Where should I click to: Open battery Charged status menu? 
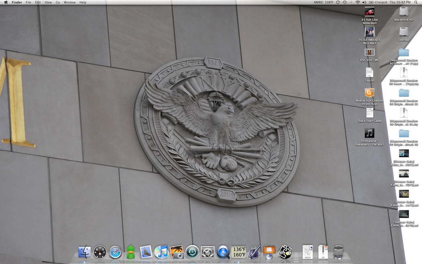point(378,2)
